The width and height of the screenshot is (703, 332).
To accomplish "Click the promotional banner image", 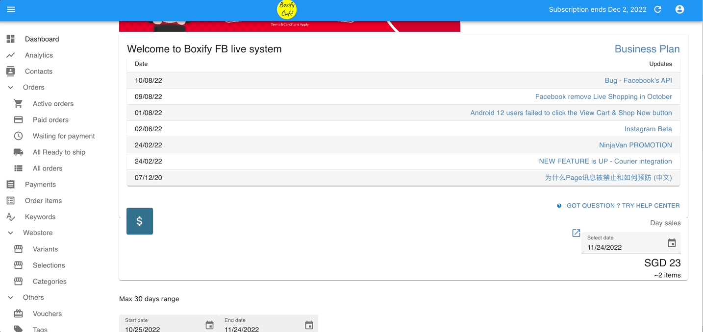I will tap(290, 26).
